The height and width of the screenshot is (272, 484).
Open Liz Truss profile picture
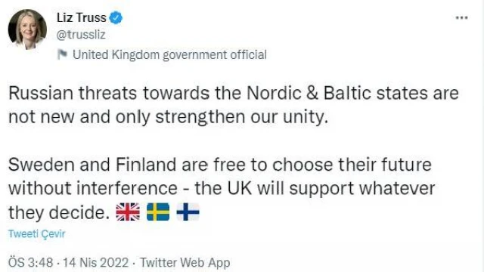tap(27, 29)
